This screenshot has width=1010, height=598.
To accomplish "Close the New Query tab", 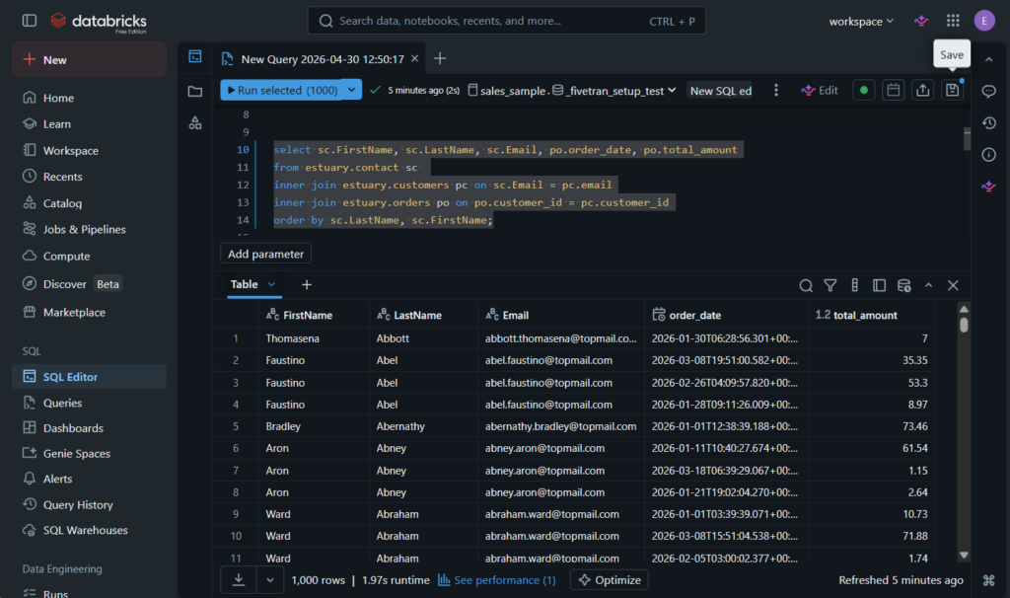I will point(415,58).
